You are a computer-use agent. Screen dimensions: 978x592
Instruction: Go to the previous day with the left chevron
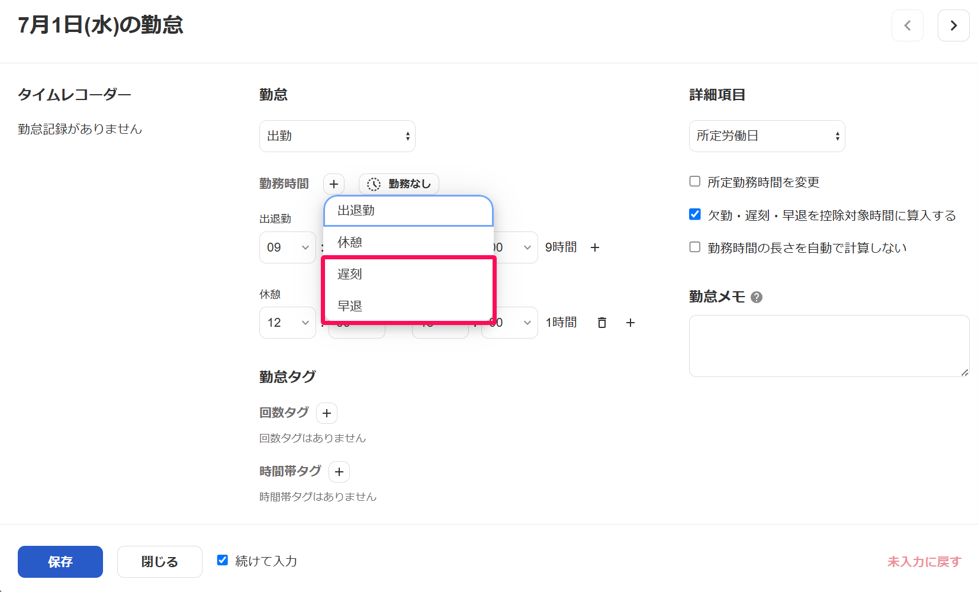[x=907, y=25]
